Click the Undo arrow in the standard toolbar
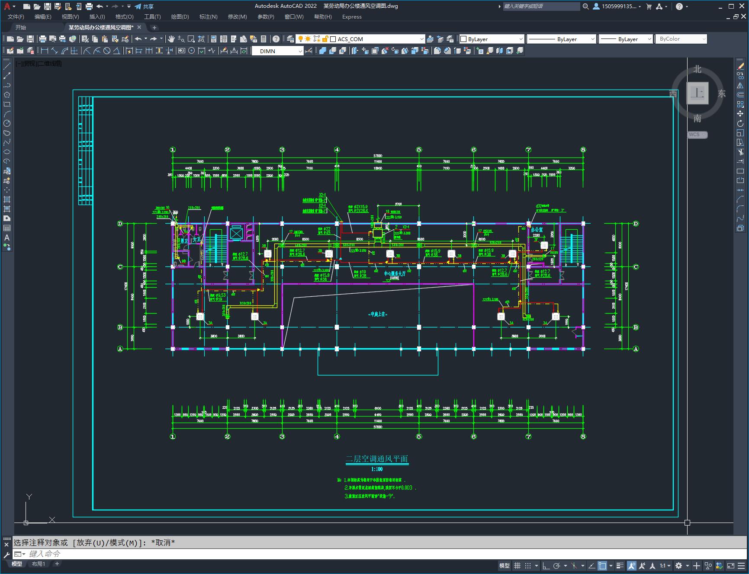The height and width of the screenshot is (574, 749). (138, 39)
